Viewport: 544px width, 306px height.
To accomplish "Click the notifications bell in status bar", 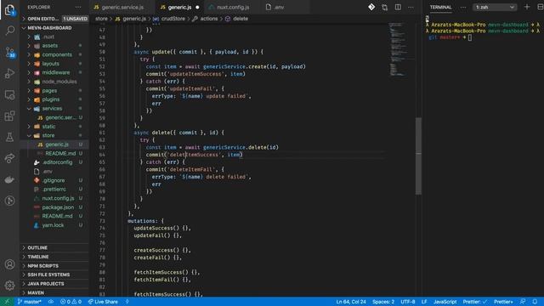I will point(535,302).
